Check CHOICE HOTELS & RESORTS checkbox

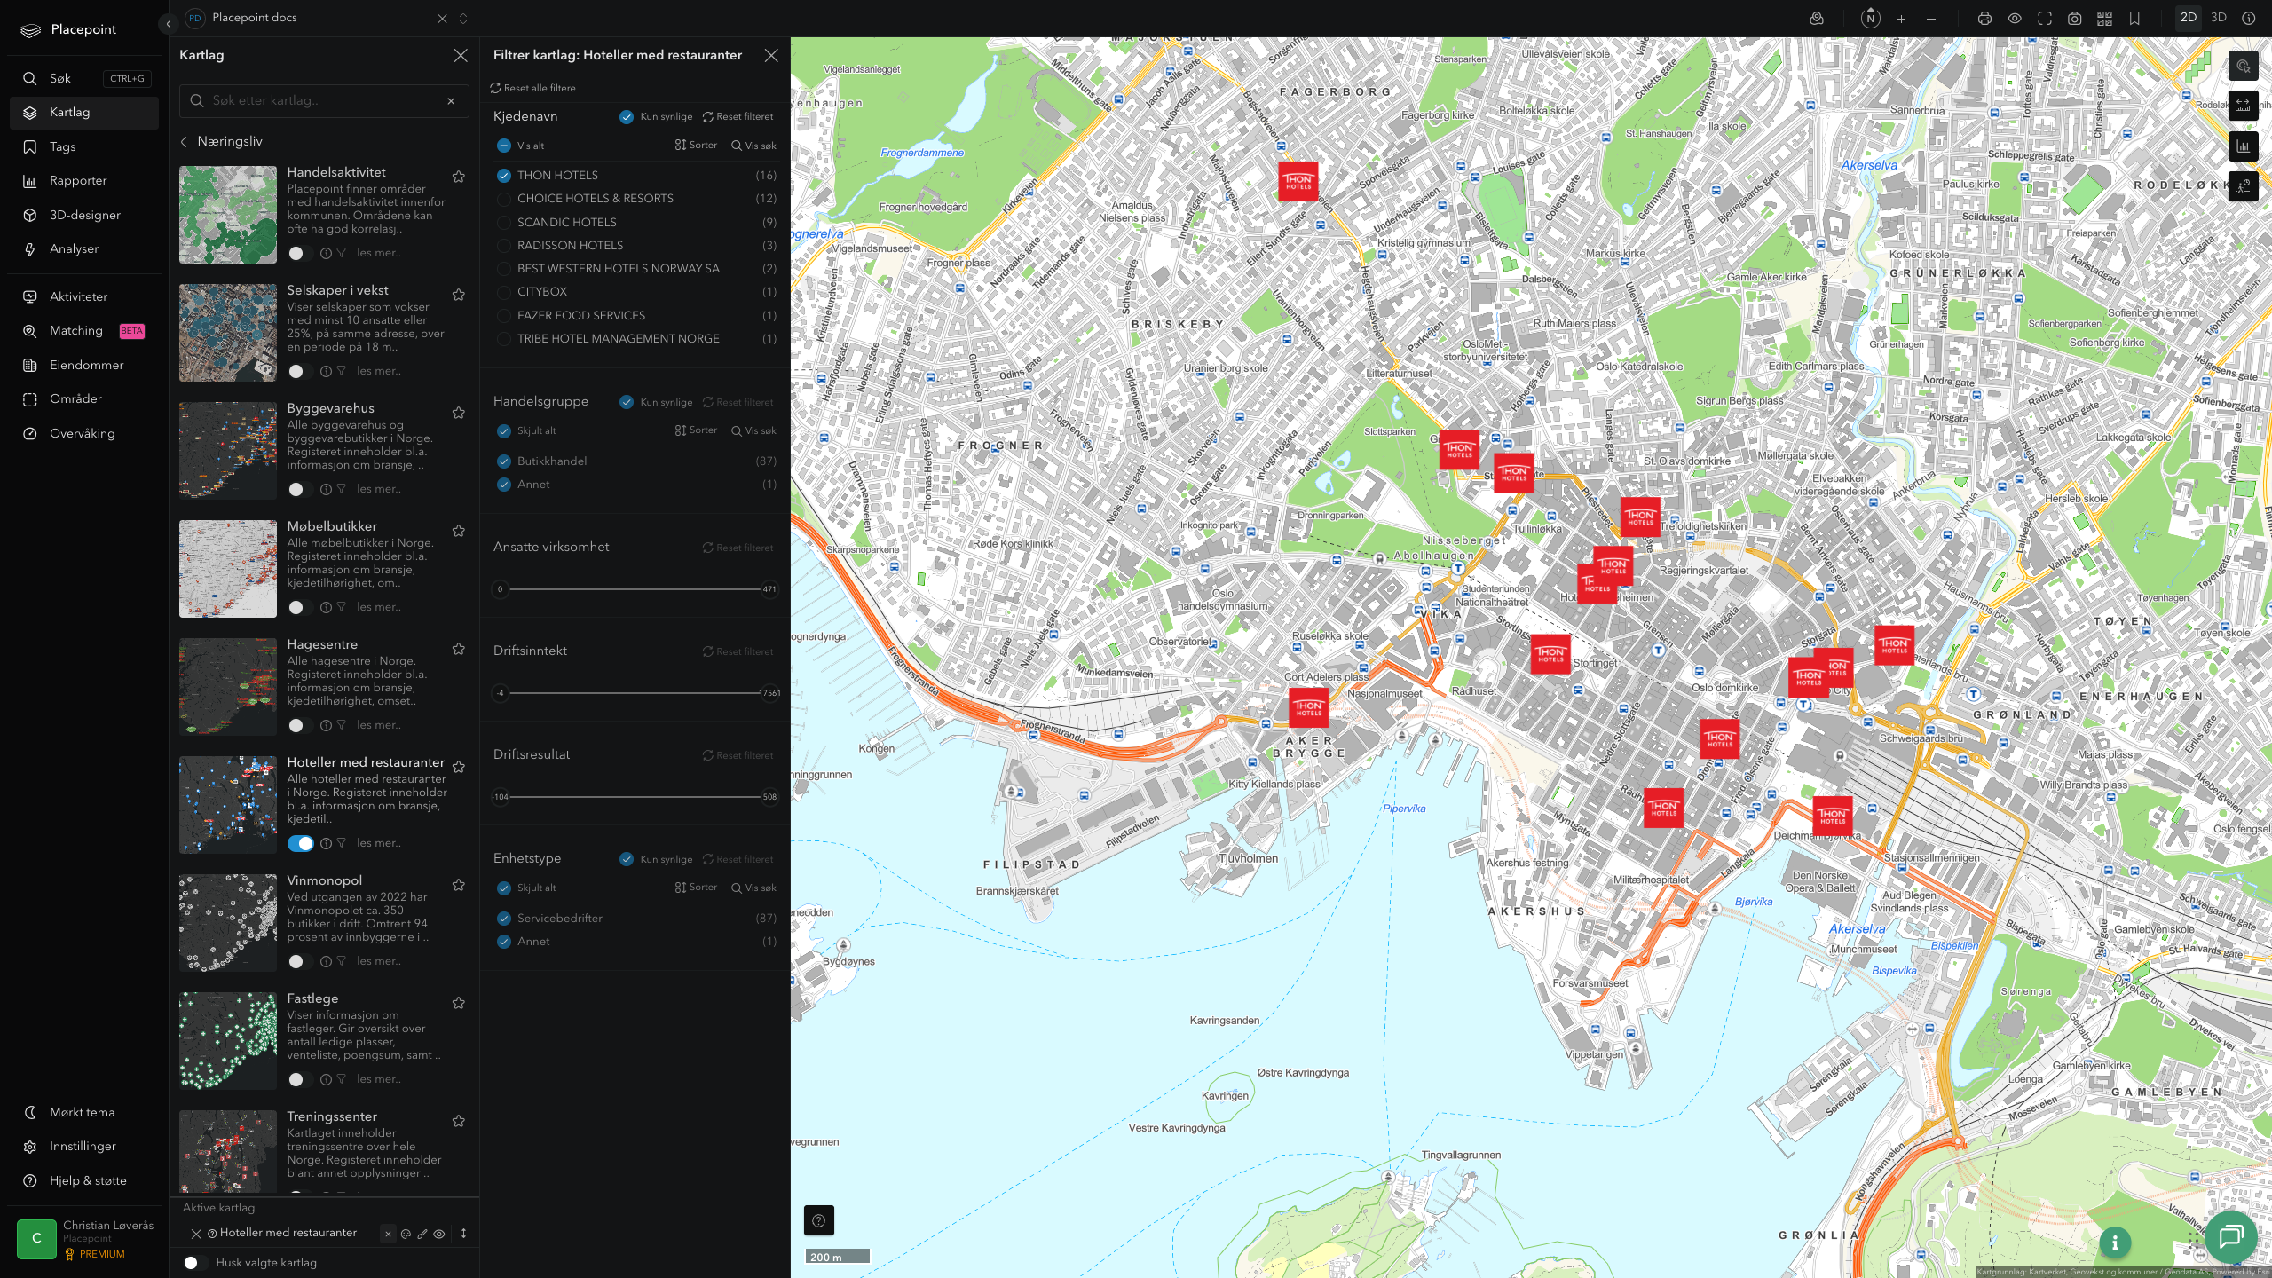(504, 199)
